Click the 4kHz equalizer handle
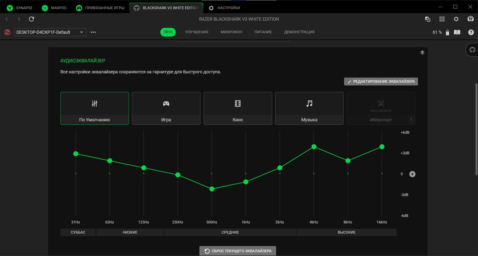Screen dimensions: 478x256 [x=314, y=147]
